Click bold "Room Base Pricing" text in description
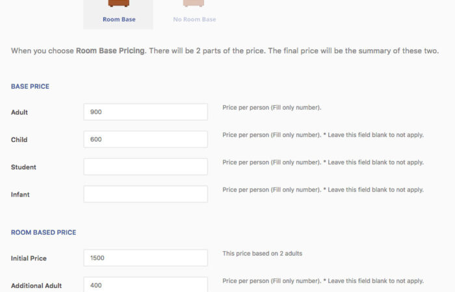Image resolution: width=455 pixels, height=292 pixels. (x=110, y=51)
